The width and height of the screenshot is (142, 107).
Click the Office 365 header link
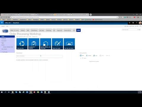coord(8,23)
